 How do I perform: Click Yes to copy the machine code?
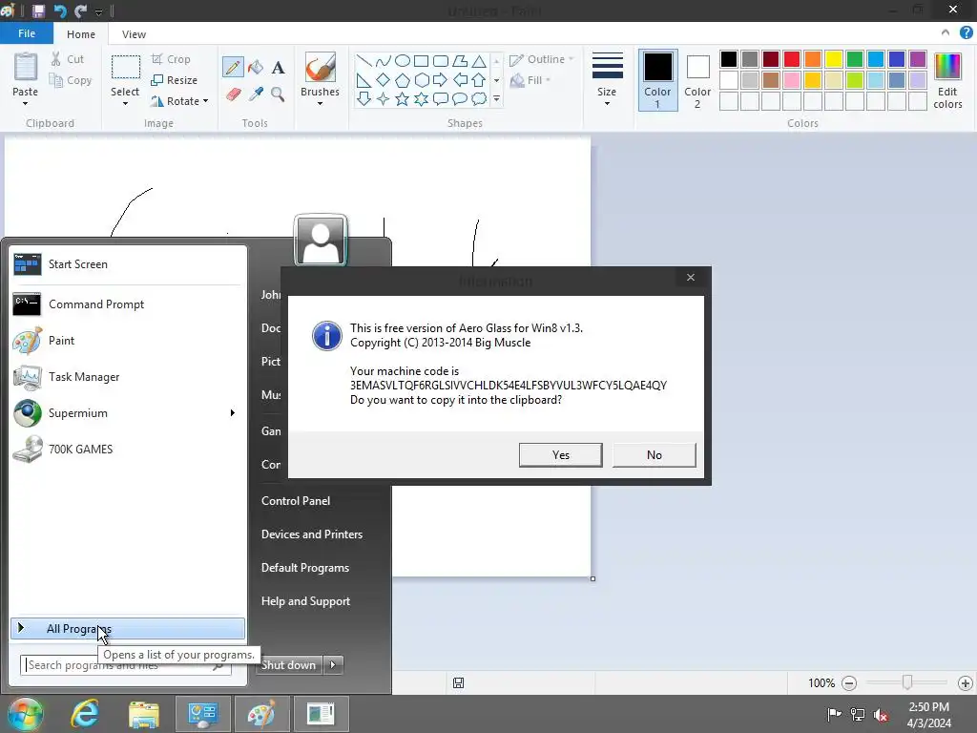click(561, 455)
